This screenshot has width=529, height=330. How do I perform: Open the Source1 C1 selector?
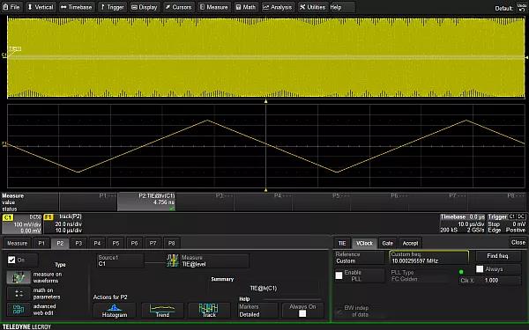click(121, 260)
